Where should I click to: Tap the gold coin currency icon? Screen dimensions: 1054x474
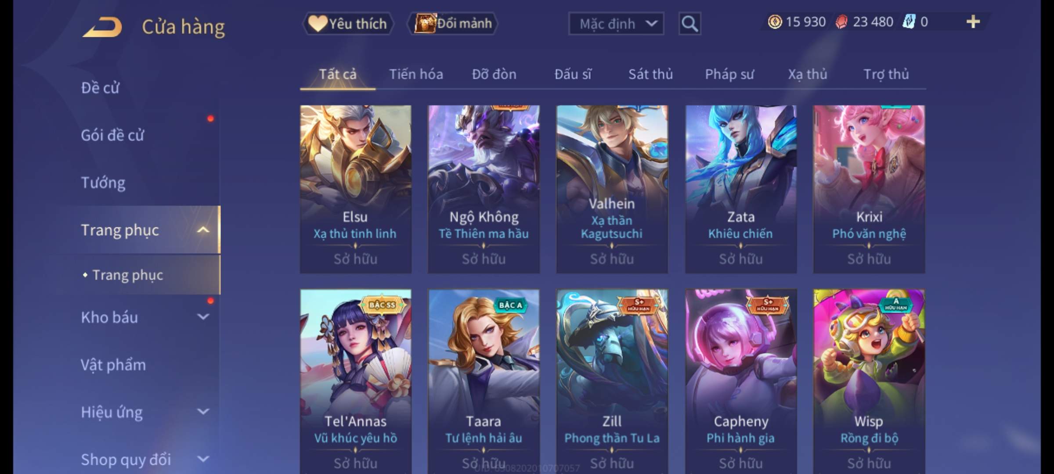(775, 22)
